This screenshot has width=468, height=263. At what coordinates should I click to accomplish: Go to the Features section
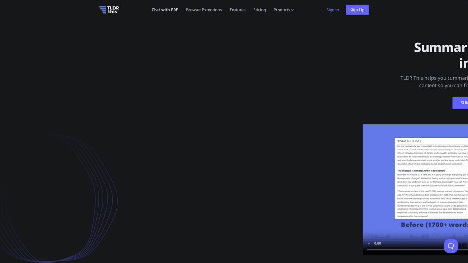[237, 10]
